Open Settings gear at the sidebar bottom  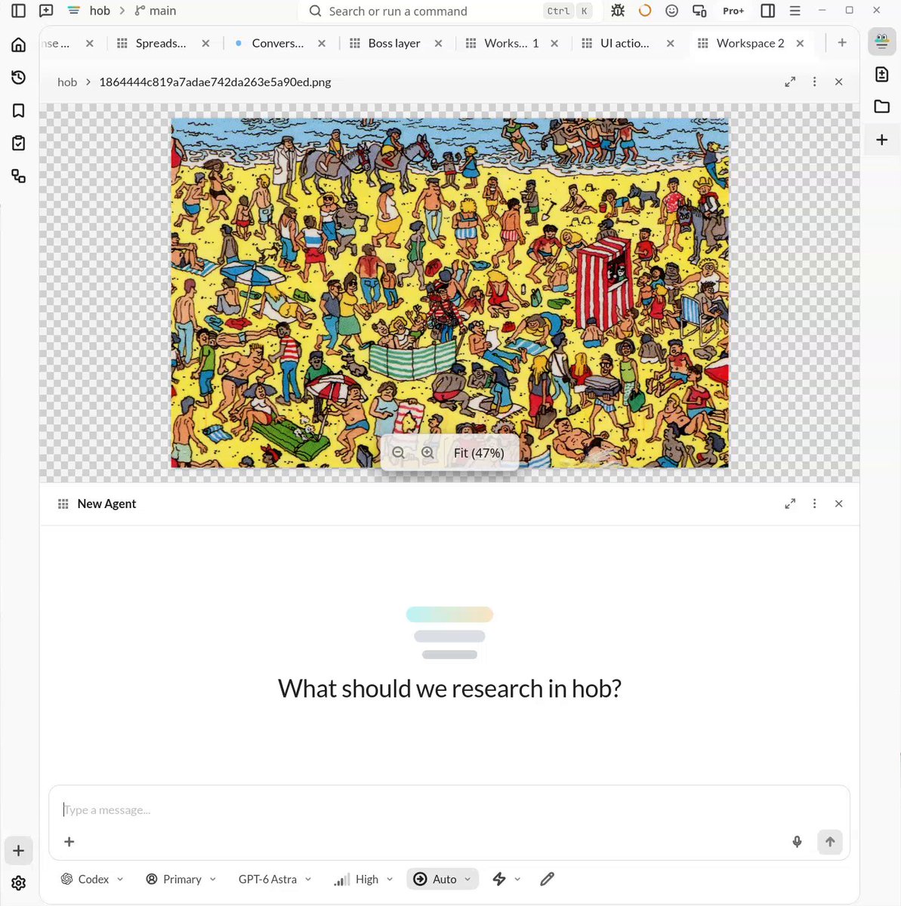[19, 883]
